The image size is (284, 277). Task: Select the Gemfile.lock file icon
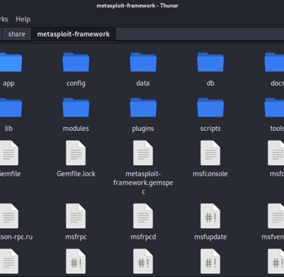tap(76, 153)
